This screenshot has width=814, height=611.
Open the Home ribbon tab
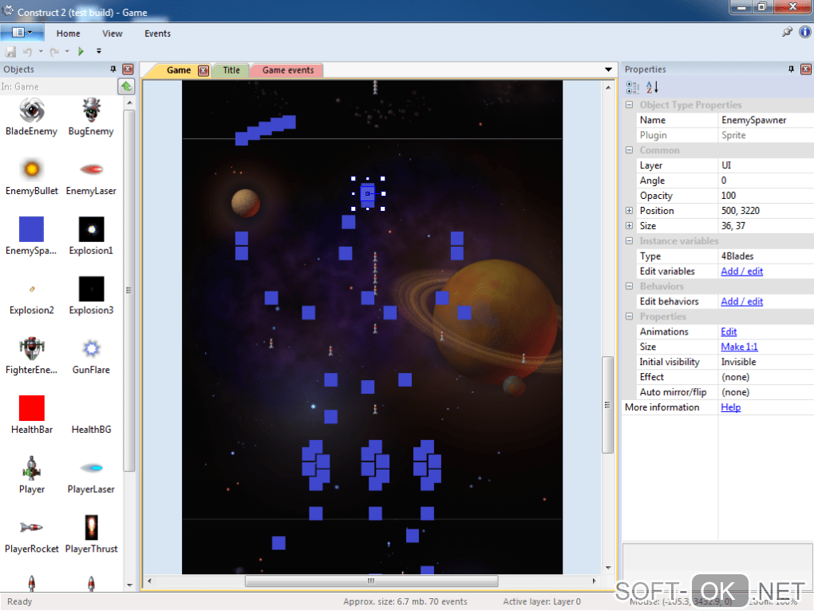68,34
